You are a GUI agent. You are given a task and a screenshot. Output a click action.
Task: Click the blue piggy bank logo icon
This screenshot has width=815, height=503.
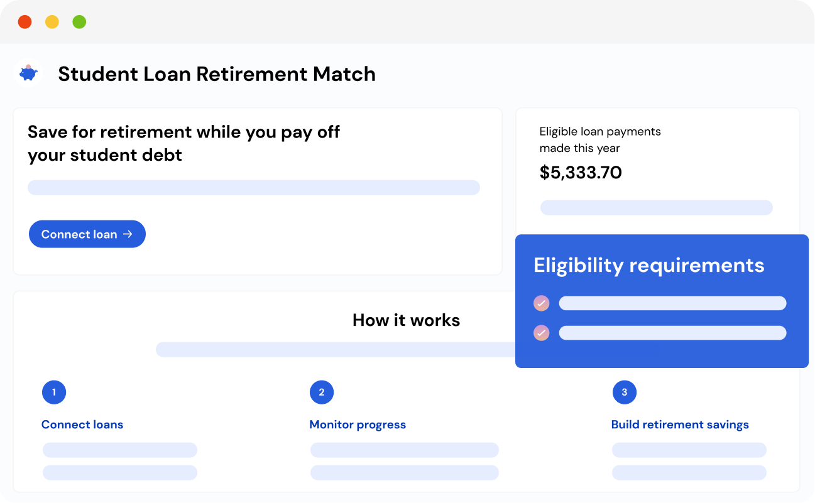point(28,73)
